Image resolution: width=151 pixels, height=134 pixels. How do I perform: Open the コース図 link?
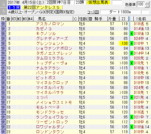(93, 12)
